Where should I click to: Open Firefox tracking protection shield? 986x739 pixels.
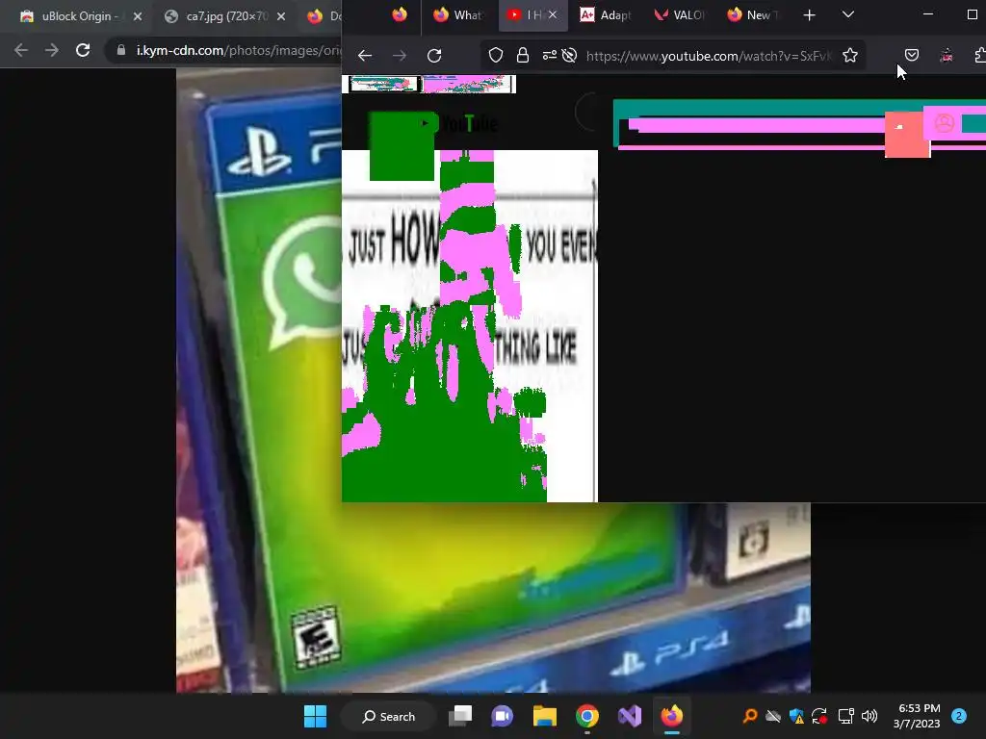[x=496, y=56]
